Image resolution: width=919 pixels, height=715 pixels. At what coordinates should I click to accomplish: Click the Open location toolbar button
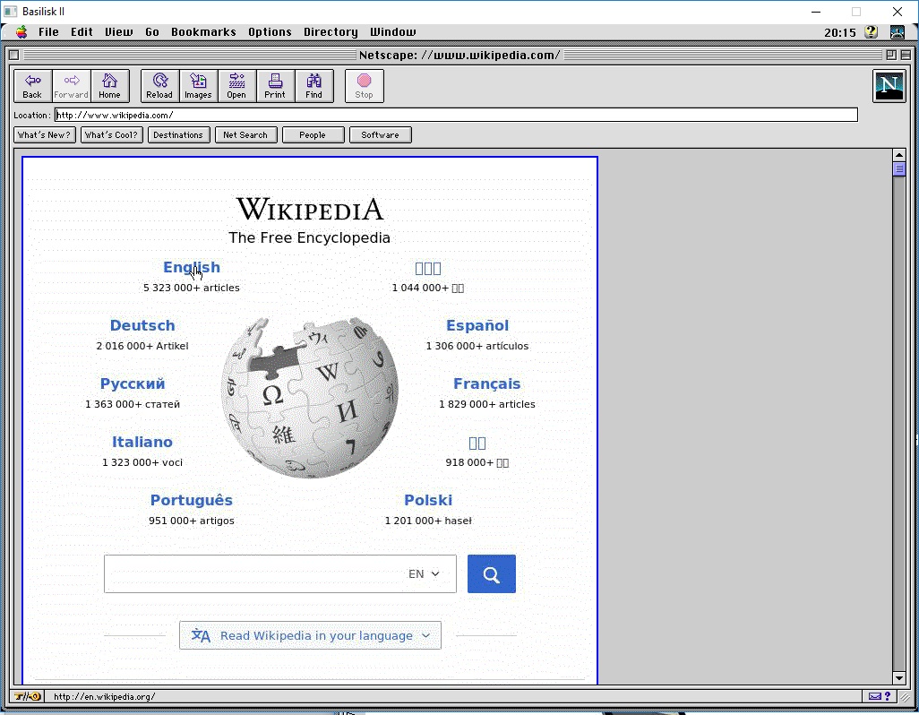pos(236,86)
